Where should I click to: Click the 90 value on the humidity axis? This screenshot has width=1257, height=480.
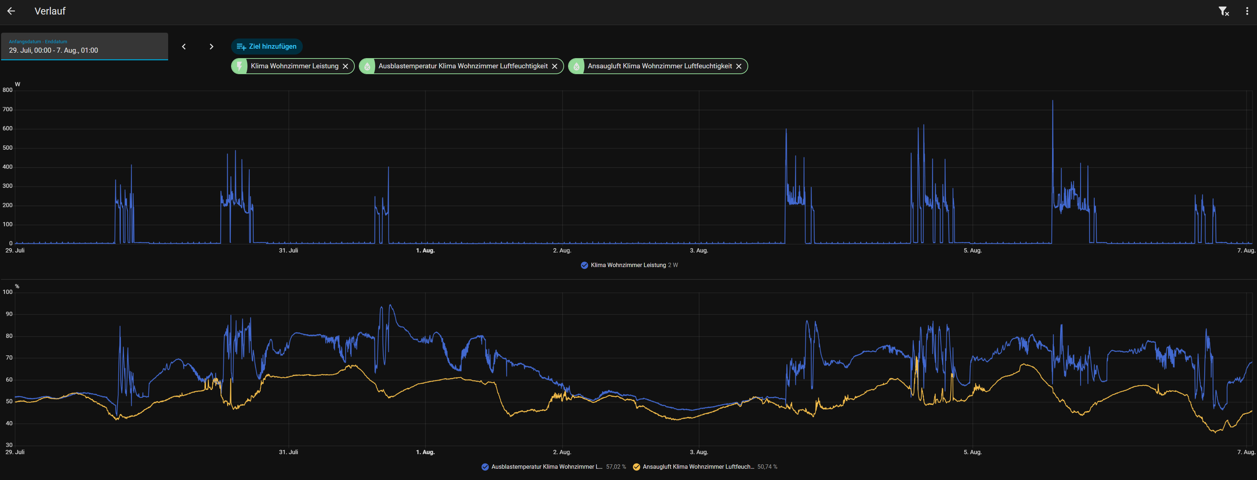click(9, 314)
